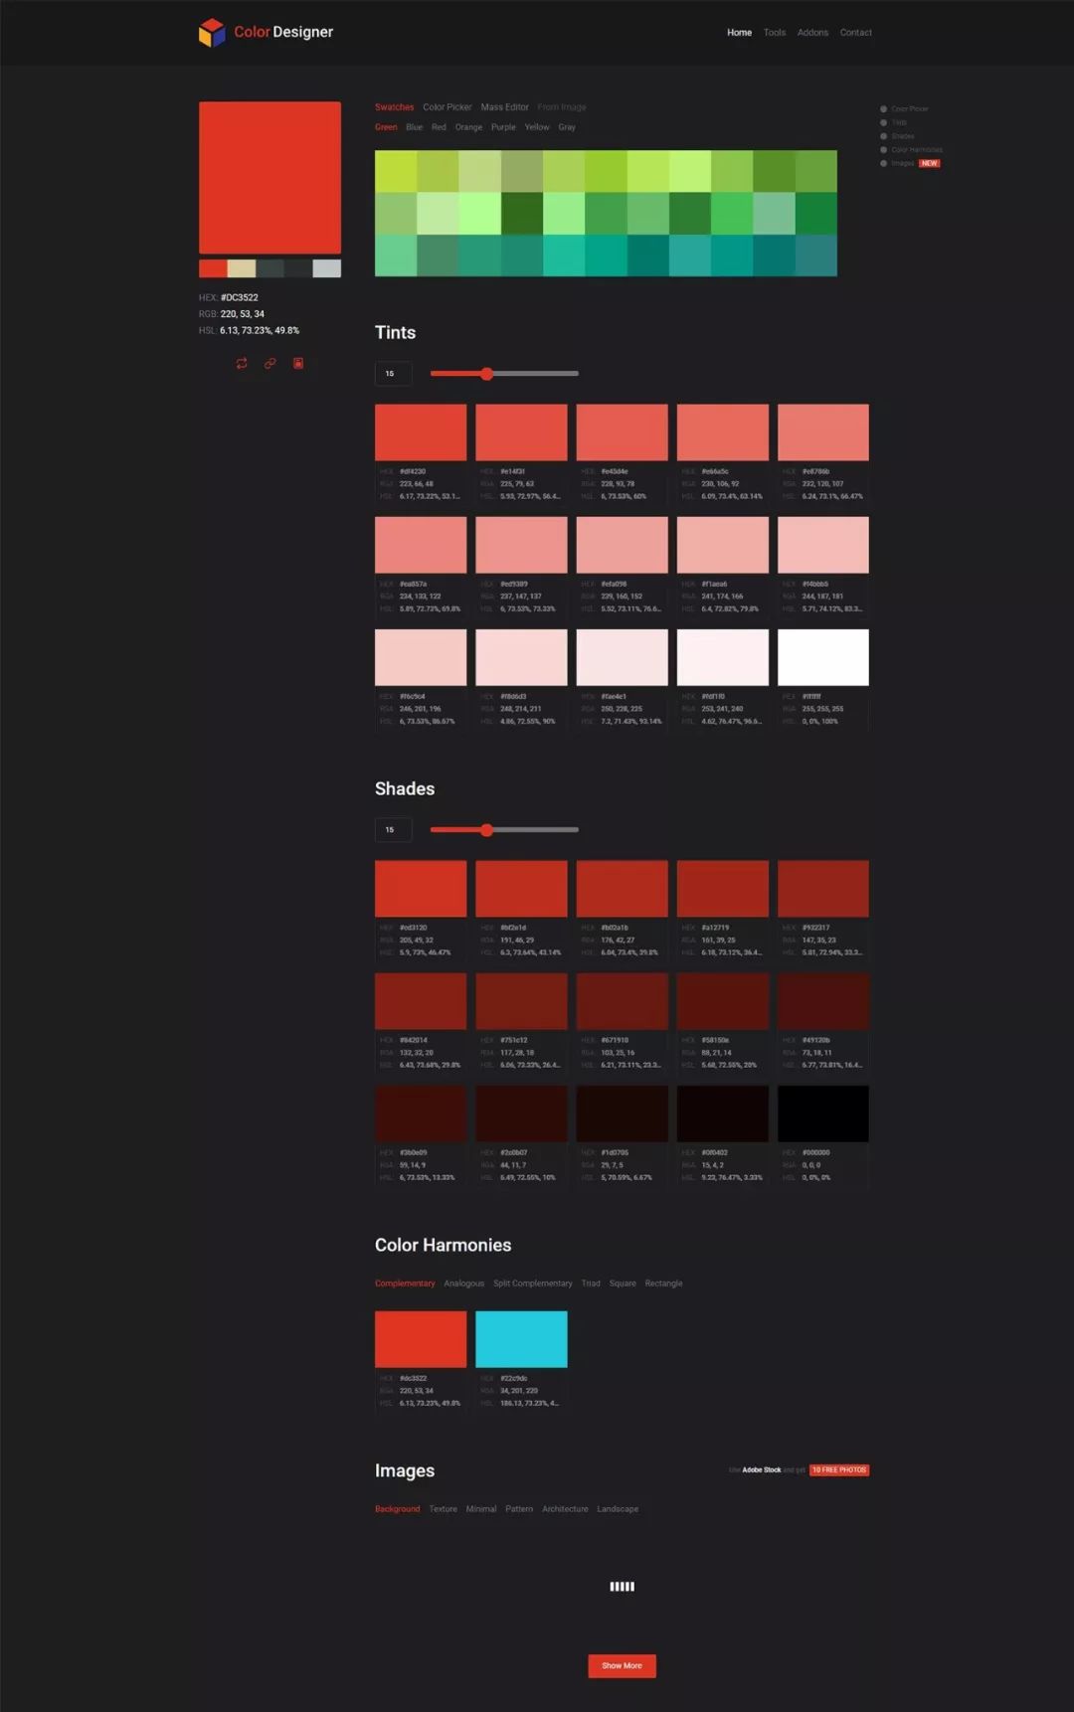The height and width of the screenshot is (1712, 1074).
Task: Jump to Color Harmonies via side dot
Action: [883, 149]
